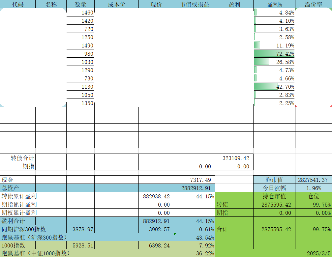Select profit percent cell 2.83%
Screen dimensions: 332x257
(274, 95)
